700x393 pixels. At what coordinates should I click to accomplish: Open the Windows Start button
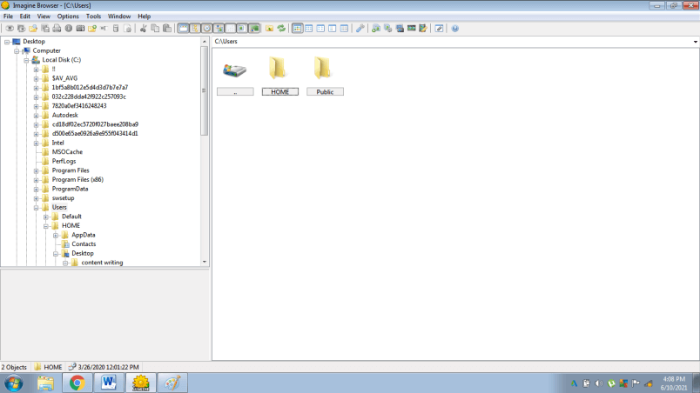pyautogui.click(x=14, y=383)
